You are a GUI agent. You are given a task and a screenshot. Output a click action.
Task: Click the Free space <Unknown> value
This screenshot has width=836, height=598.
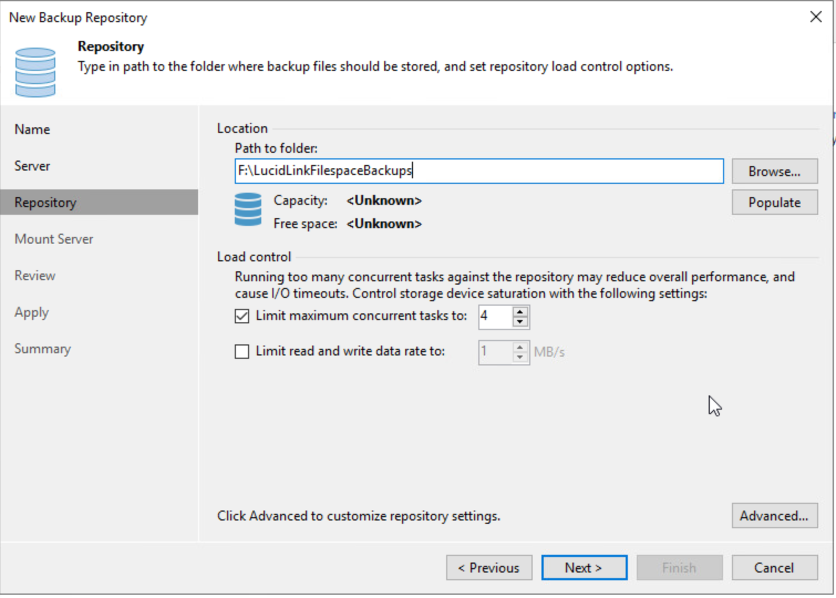384,224
